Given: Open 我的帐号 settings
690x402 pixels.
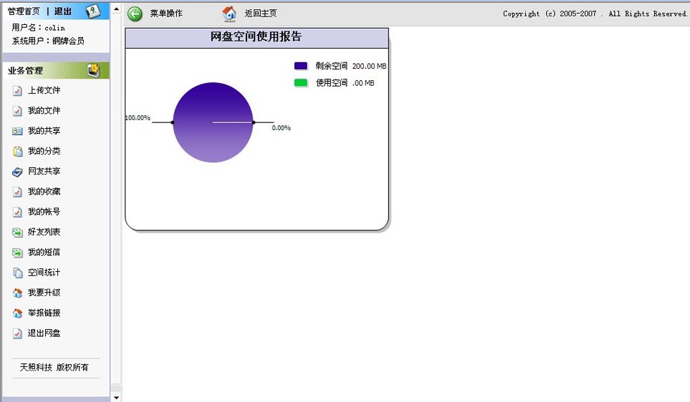Looking at the screenshot, I should pos(44,211).
